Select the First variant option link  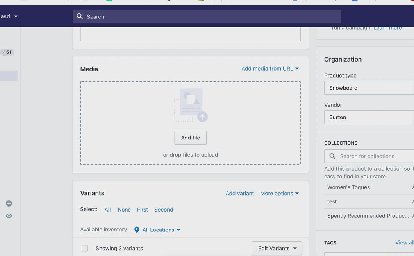point(143,210)
